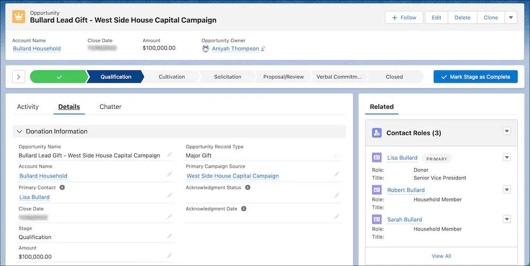Expand the path guidance chevron button
Screen dimensions: 530x266
coord(19,77)
